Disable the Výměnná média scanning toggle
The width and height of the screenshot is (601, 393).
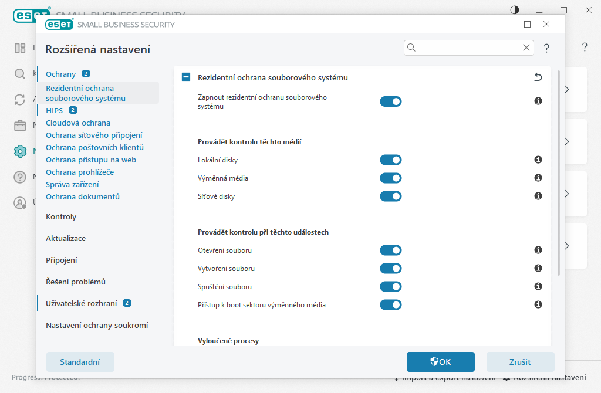390,178
